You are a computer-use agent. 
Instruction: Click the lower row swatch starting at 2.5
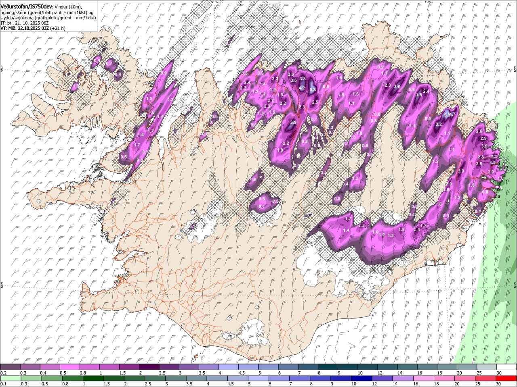pos(155,378)
